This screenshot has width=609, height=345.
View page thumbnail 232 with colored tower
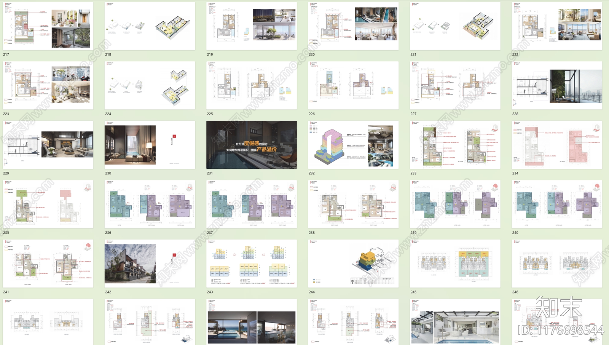tap(353, 145)
